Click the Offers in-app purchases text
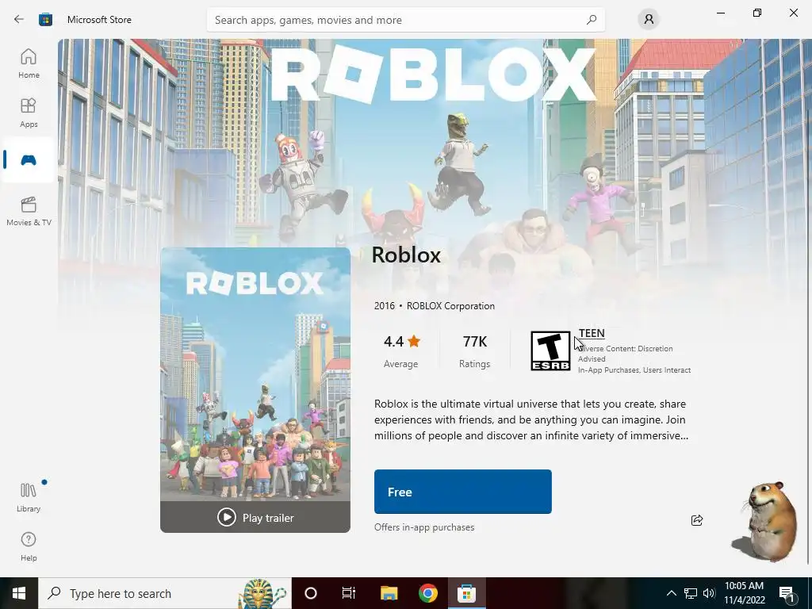Screen dimensions: 812x609 click(x=424, y=527)
